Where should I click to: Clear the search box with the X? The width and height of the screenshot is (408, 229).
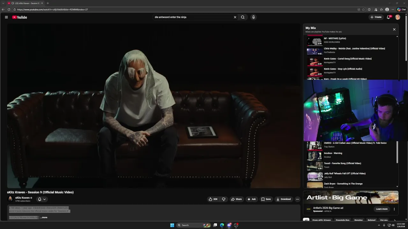click(235, 17)
